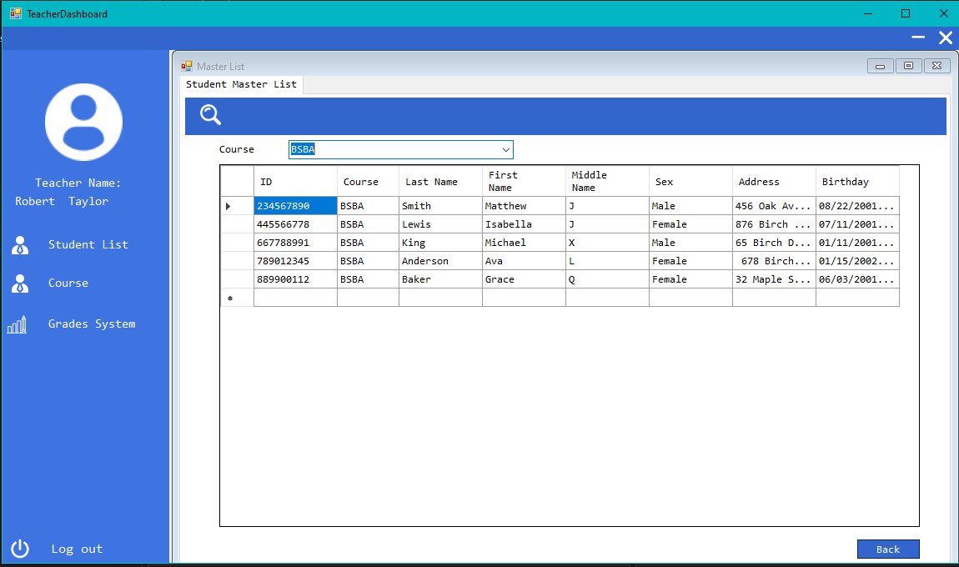
Task: Click the TeacherDashboard app icon in title bar
Action: 15,13
